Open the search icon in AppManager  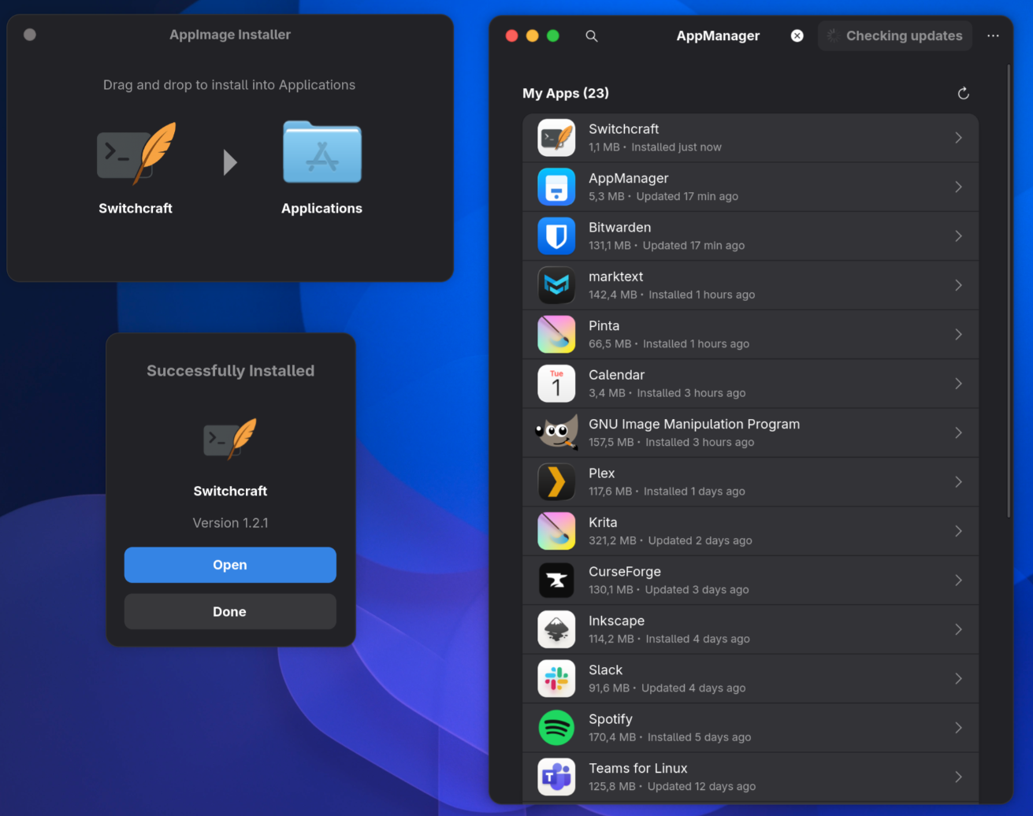(592, 36)
